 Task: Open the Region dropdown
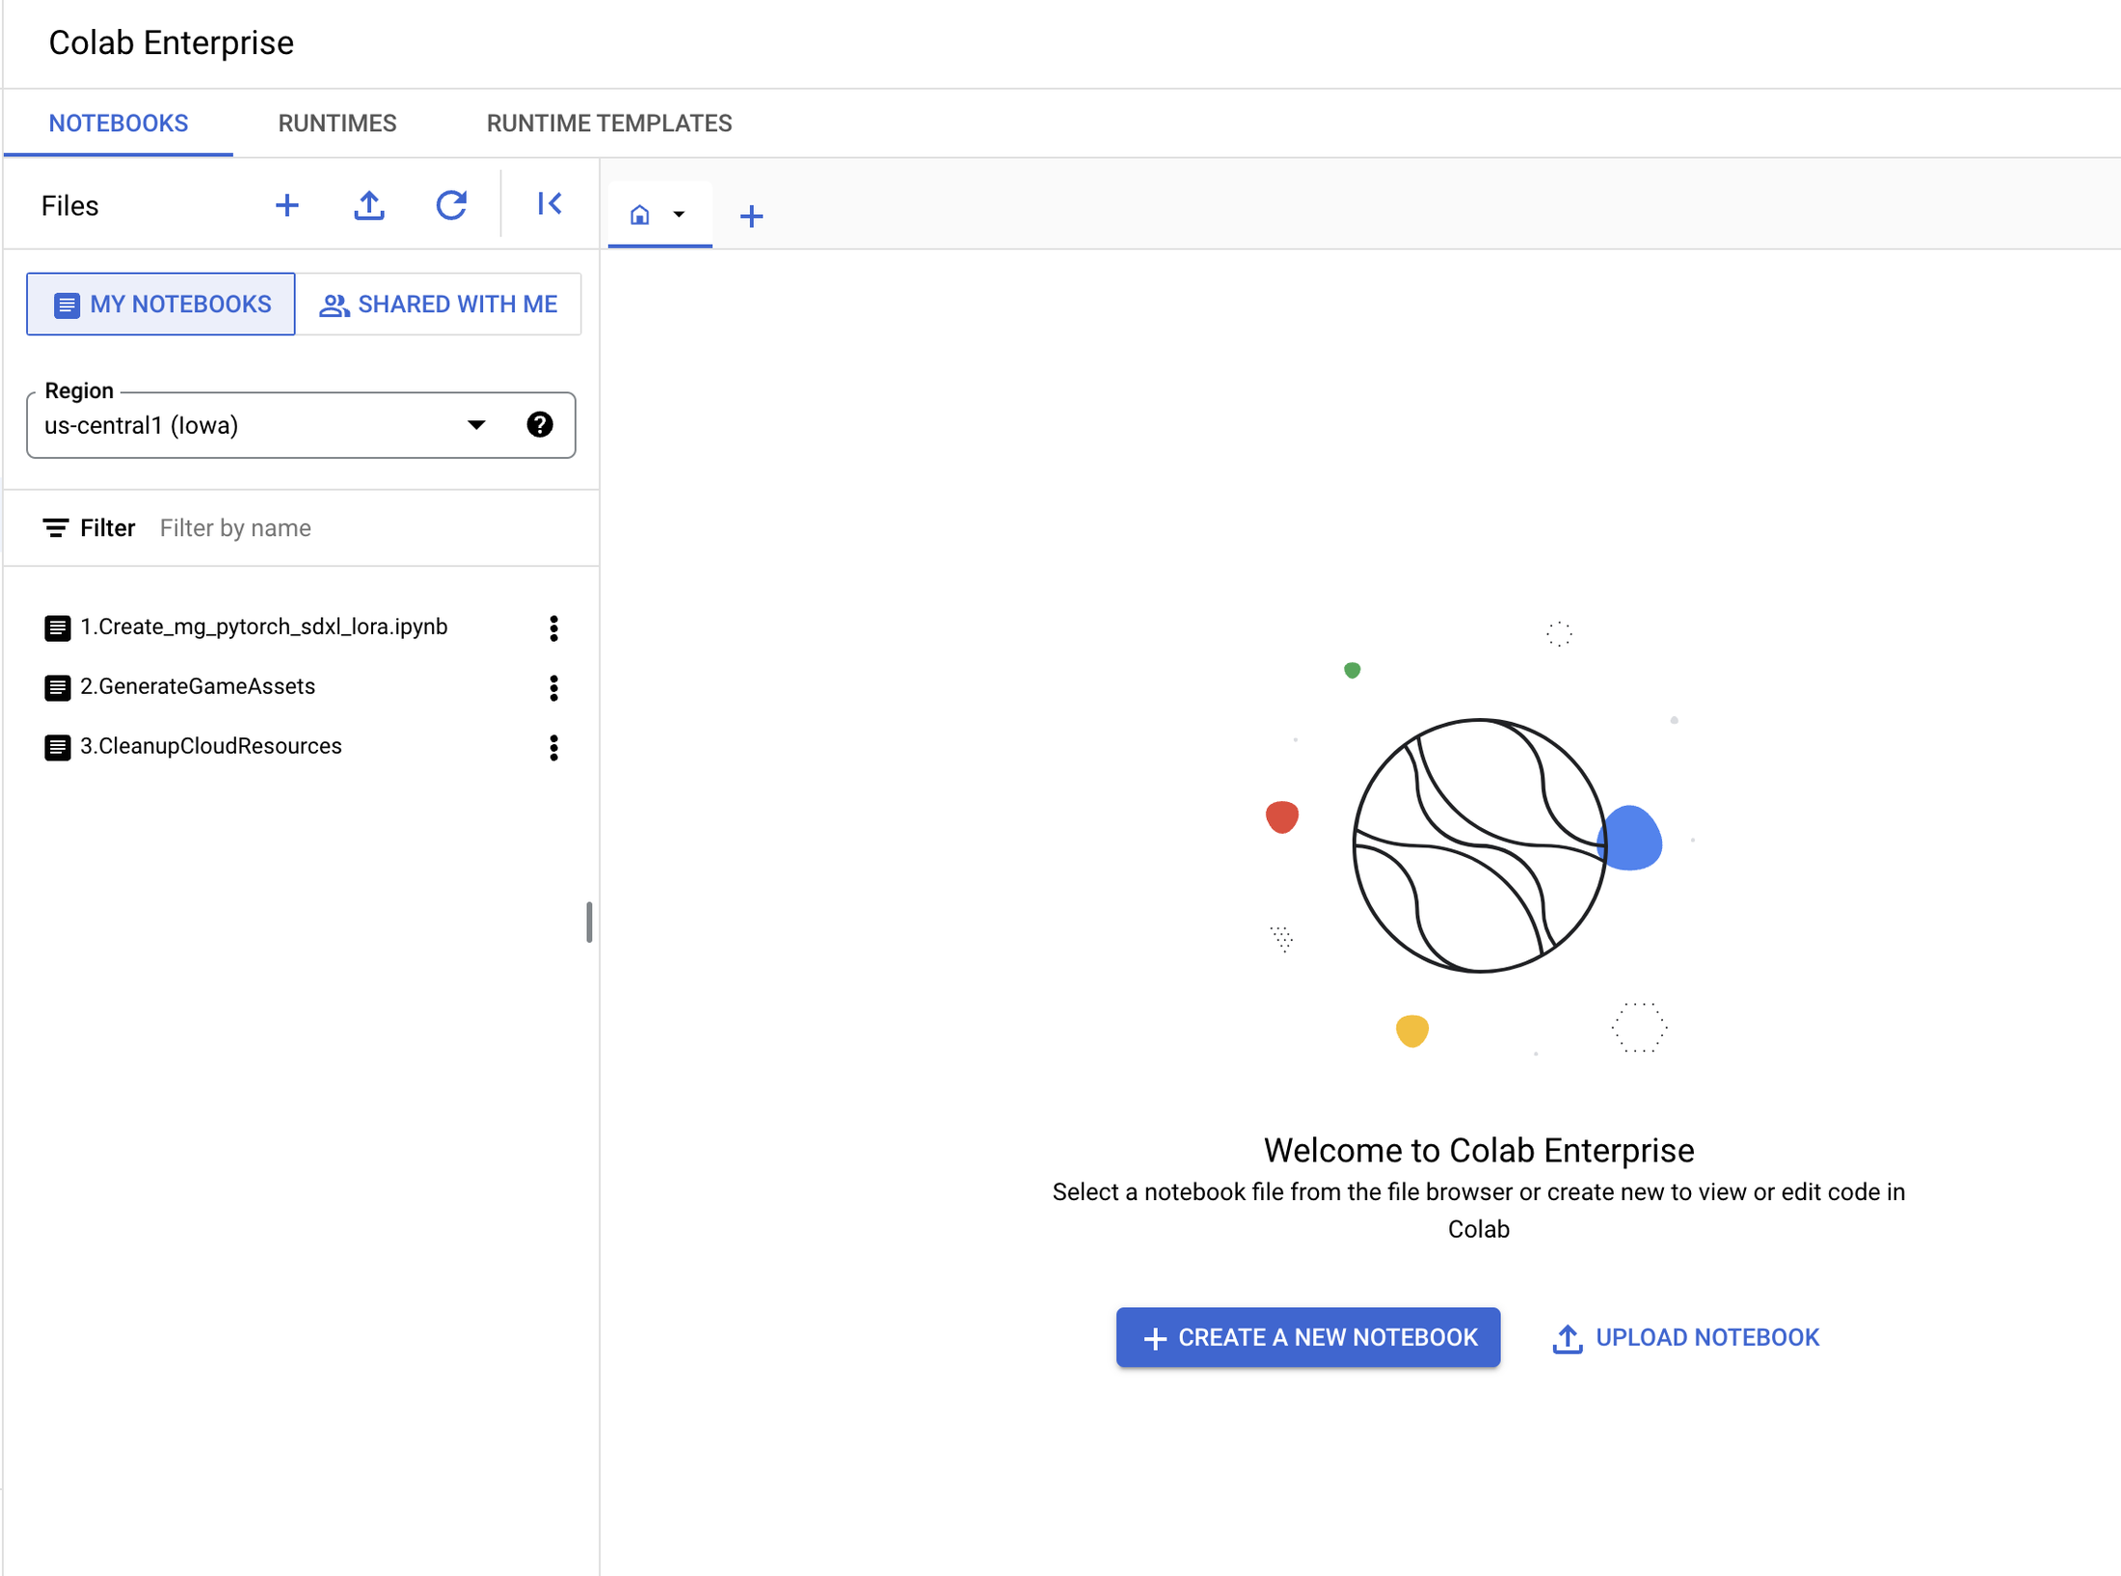pyautogui.click(x=475, y=424)
